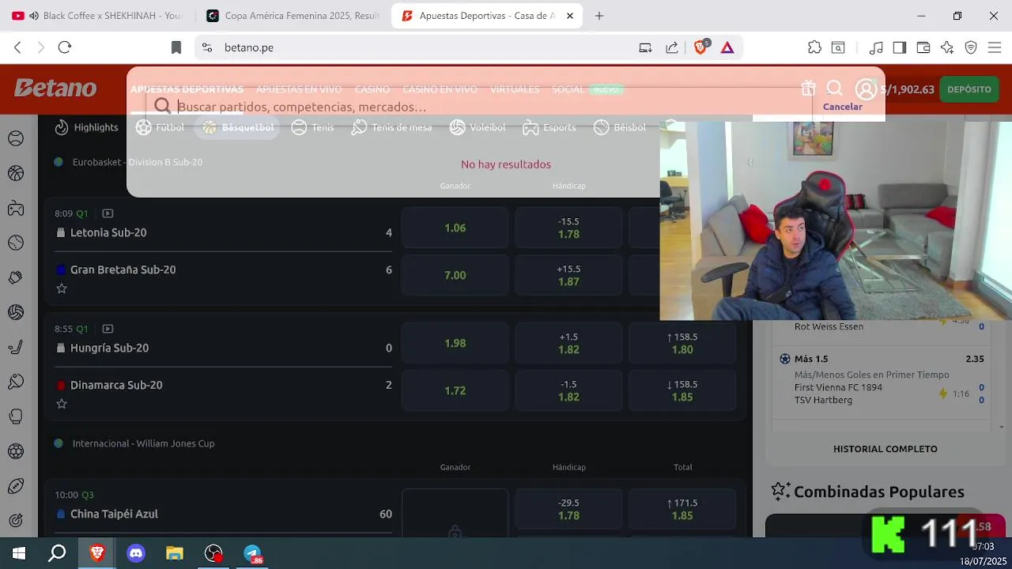Open the browser hamburger menu
The width and height of the screenshot is (1012, 569).
[x=994, y=47]
